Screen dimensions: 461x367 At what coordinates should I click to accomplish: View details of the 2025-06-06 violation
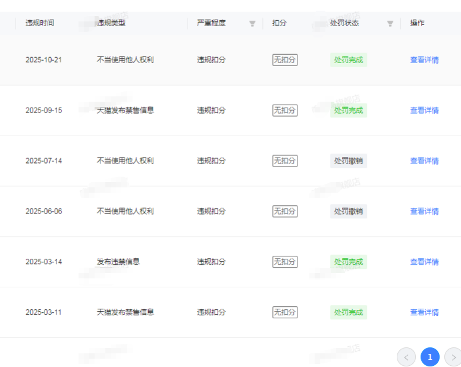(424, 212)
